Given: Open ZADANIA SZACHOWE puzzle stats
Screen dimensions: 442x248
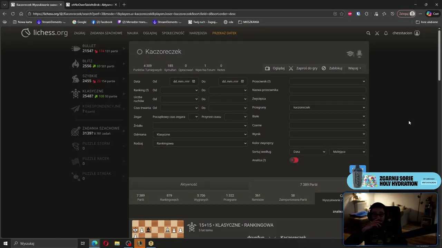Looking at the screenshot, I should pos(98,131).
